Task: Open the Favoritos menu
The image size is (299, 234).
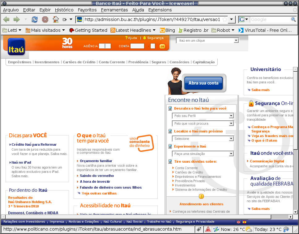Action: 87,10
